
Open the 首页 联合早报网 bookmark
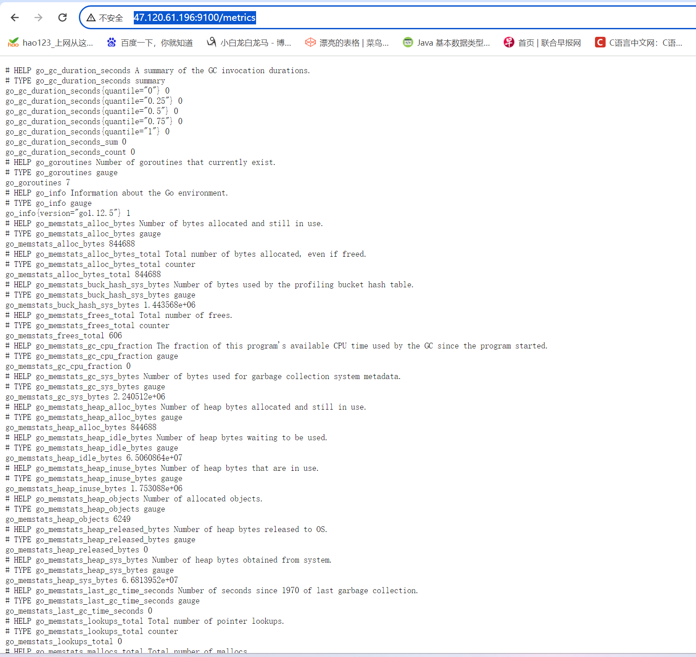point(543,43)
